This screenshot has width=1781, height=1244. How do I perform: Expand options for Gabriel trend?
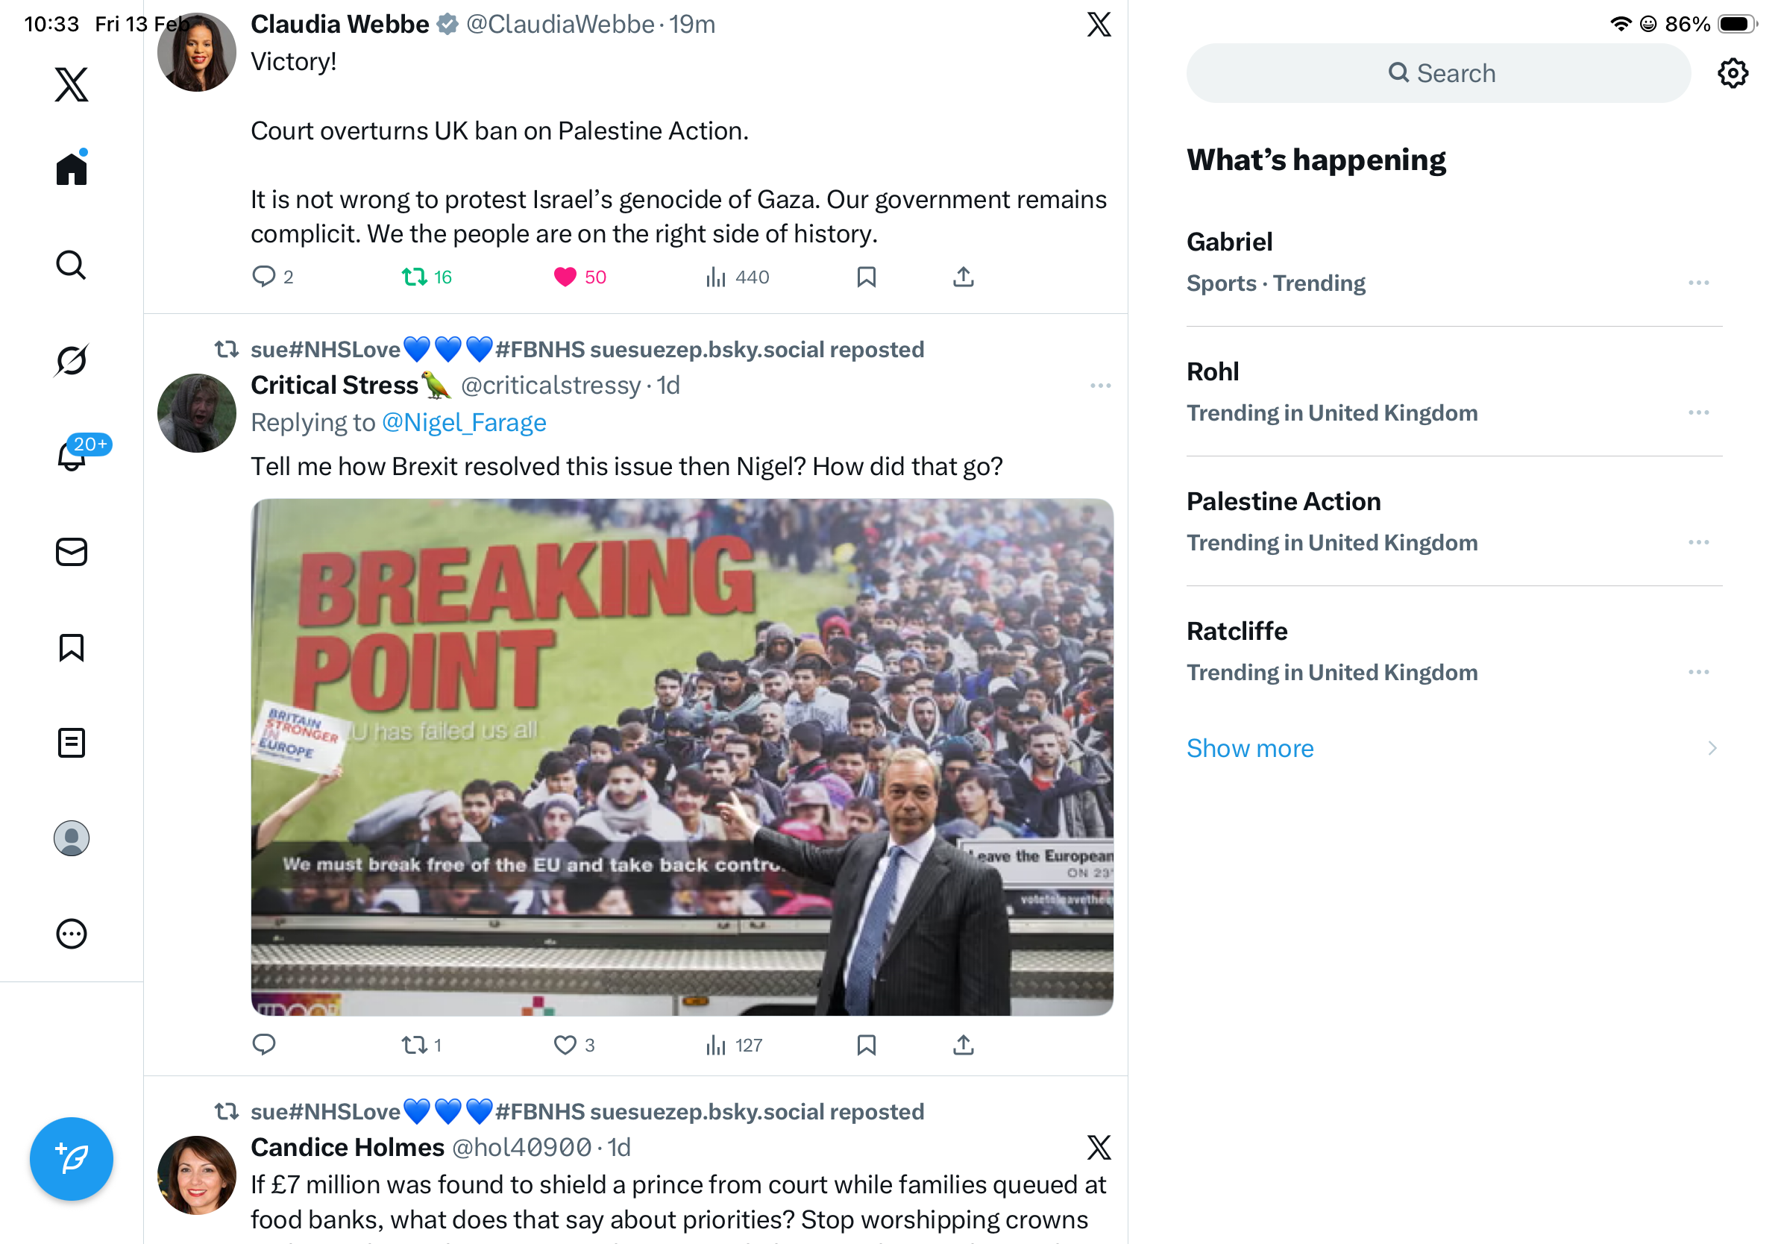[1698, 283]
